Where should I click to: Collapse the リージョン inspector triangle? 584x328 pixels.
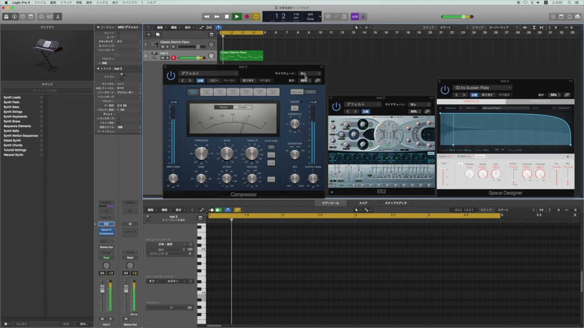[98, 27]
